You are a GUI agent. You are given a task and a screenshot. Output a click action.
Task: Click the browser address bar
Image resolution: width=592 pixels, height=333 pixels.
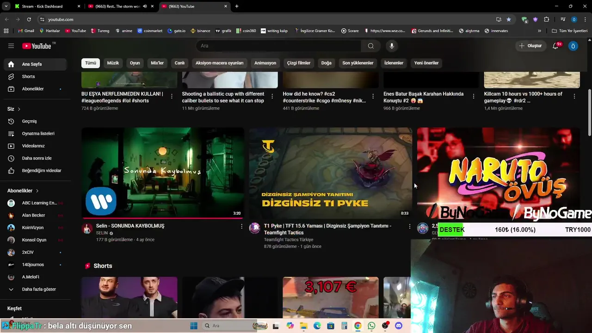tap(268, 19)
